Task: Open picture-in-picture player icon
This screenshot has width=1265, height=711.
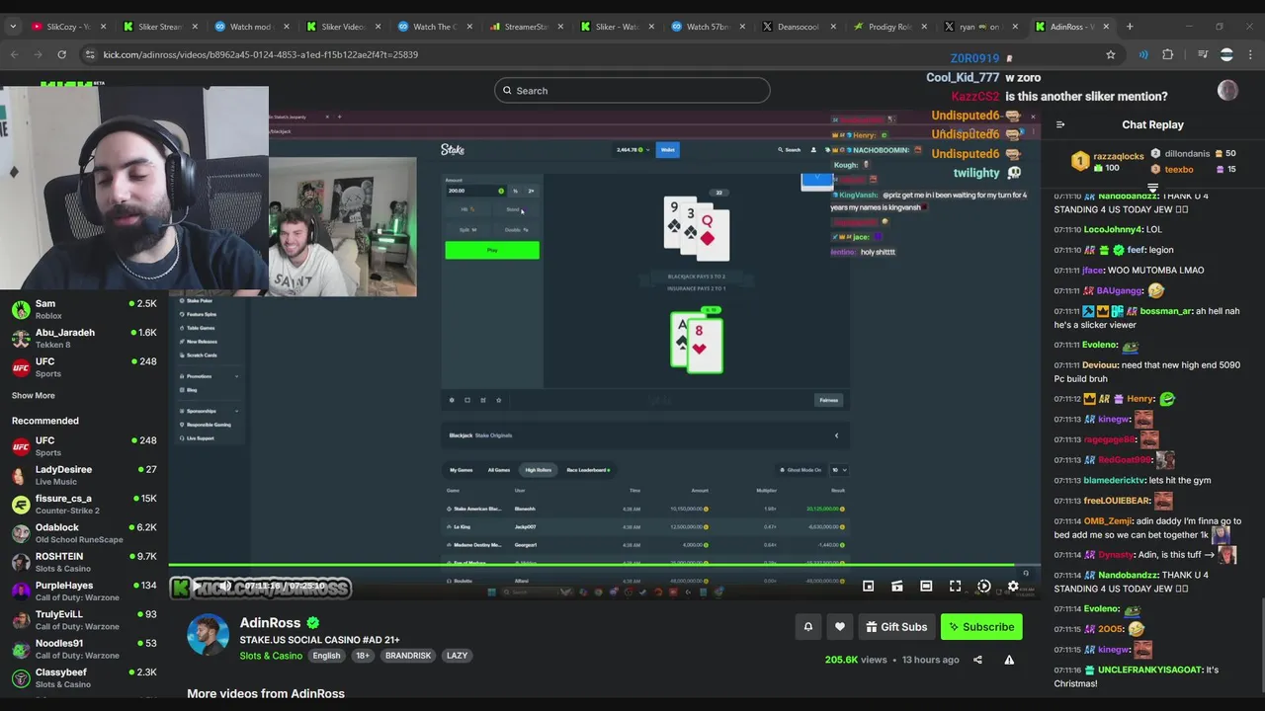Action: 868,587
